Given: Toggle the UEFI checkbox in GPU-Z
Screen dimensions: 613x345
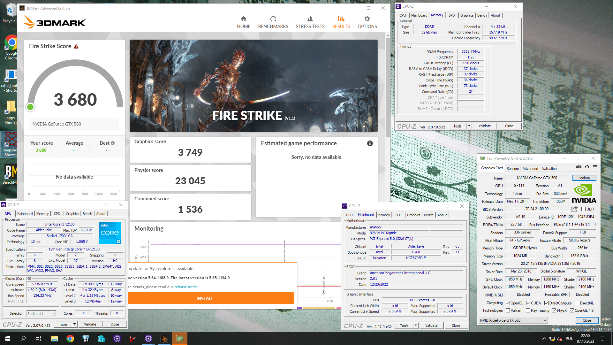Looking at the screenshot, I should point(583,209).
